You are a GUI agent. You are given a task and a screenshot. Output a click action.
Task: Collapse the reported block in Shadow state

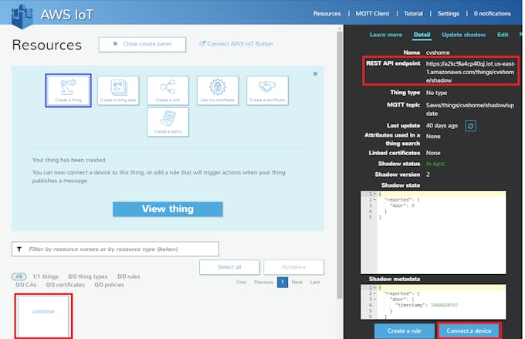click(x=374, y=200)
